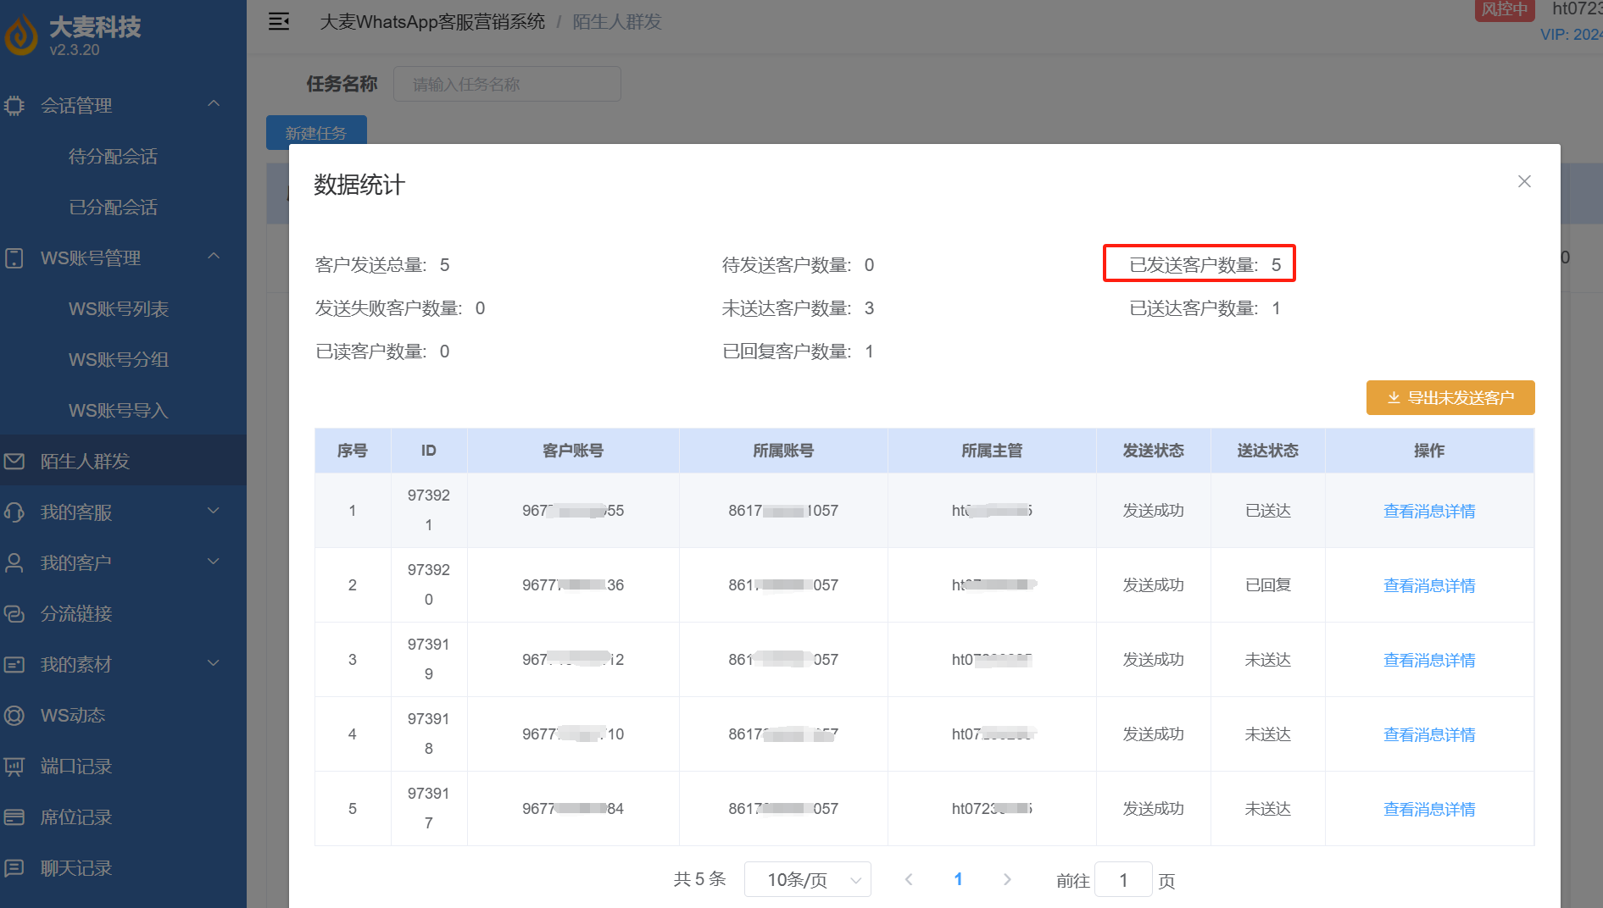Click breadcrumb 大麦WhatsApp客服营销系统
The height and width of the screenshot is (908, 1603).
pyautogui.click(x=432, y=21)
